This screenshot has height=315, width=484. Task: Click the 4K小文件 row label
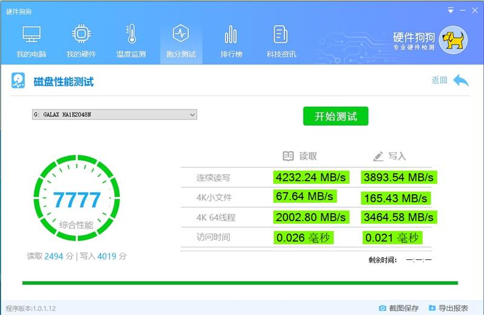(x=214, y=198)
